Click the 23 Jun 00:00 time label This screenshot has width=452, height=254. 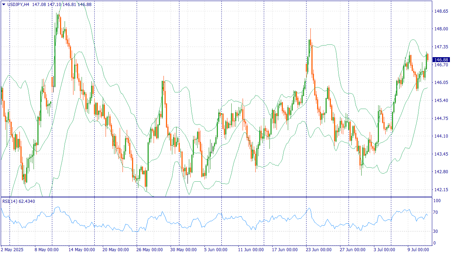click(x=319, y=250)
